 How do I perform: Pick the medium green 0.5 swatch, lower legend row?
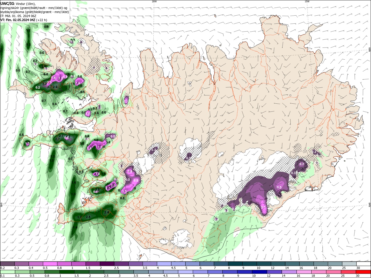point(37,272)
